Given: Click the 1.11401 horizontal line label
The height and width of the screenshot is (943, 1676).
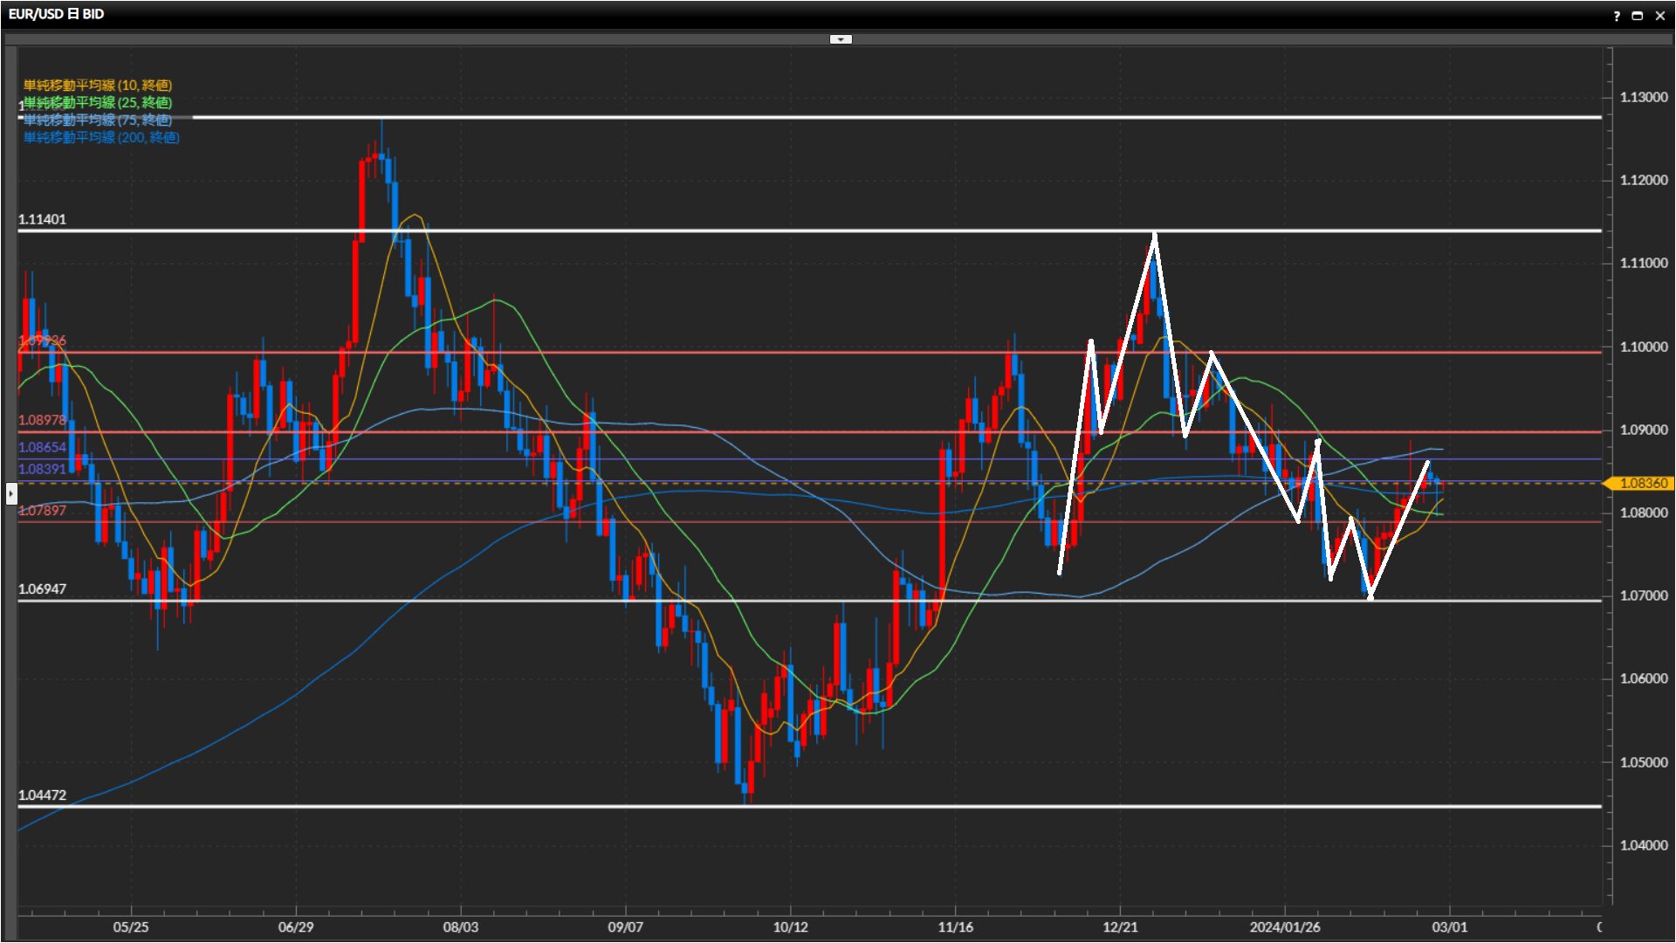Looking at the screenshot, I should click(42, 219).
